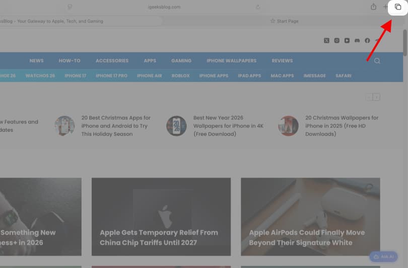Select the iGeeksBlog Gateway to Apple tab

pyautogui.click(x=81, y=21)
